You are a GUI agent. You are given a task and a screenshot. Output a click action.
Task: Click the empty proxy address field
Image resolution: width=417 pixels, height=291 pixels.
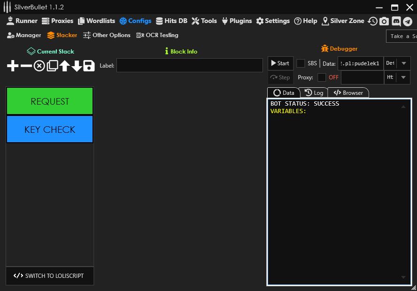pyautogui.click(x=363, y=77)
